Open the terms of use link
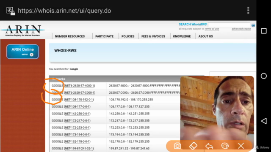The image size is (271, 152). 212,29
